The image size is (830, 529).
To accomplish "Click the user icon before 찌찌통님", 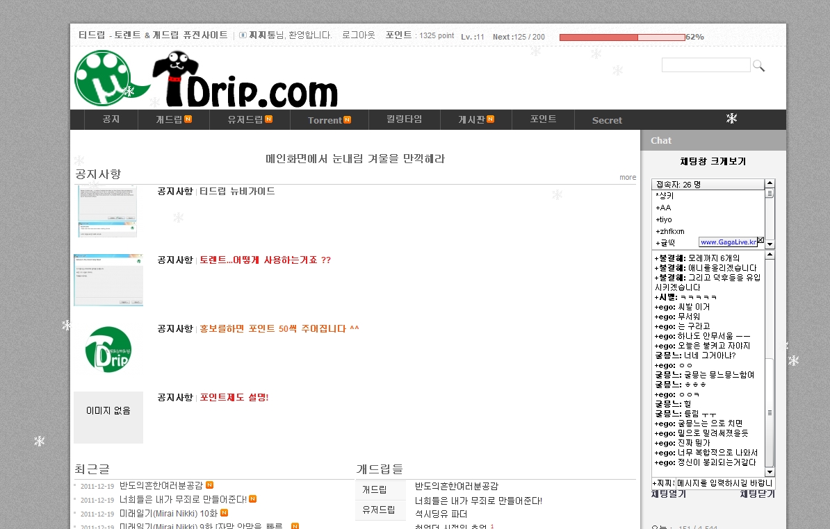I will (x=243, y=35).
